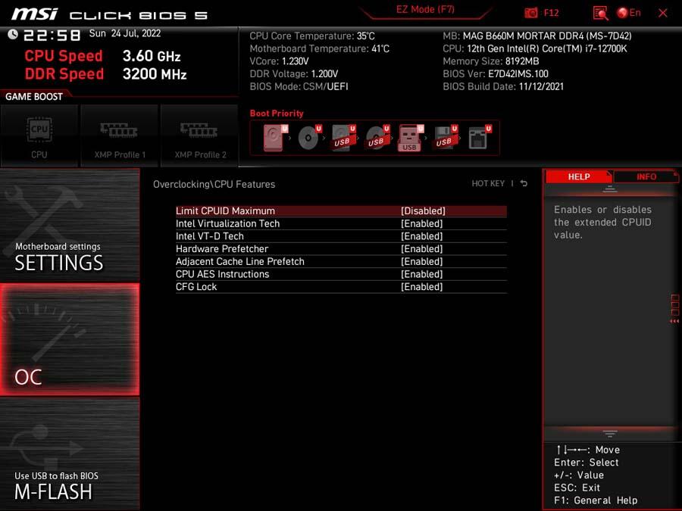This screenshot has height=511, width=682.
Task: Toggle the CPU Game Boost button
Action: (x=39, y=136)
